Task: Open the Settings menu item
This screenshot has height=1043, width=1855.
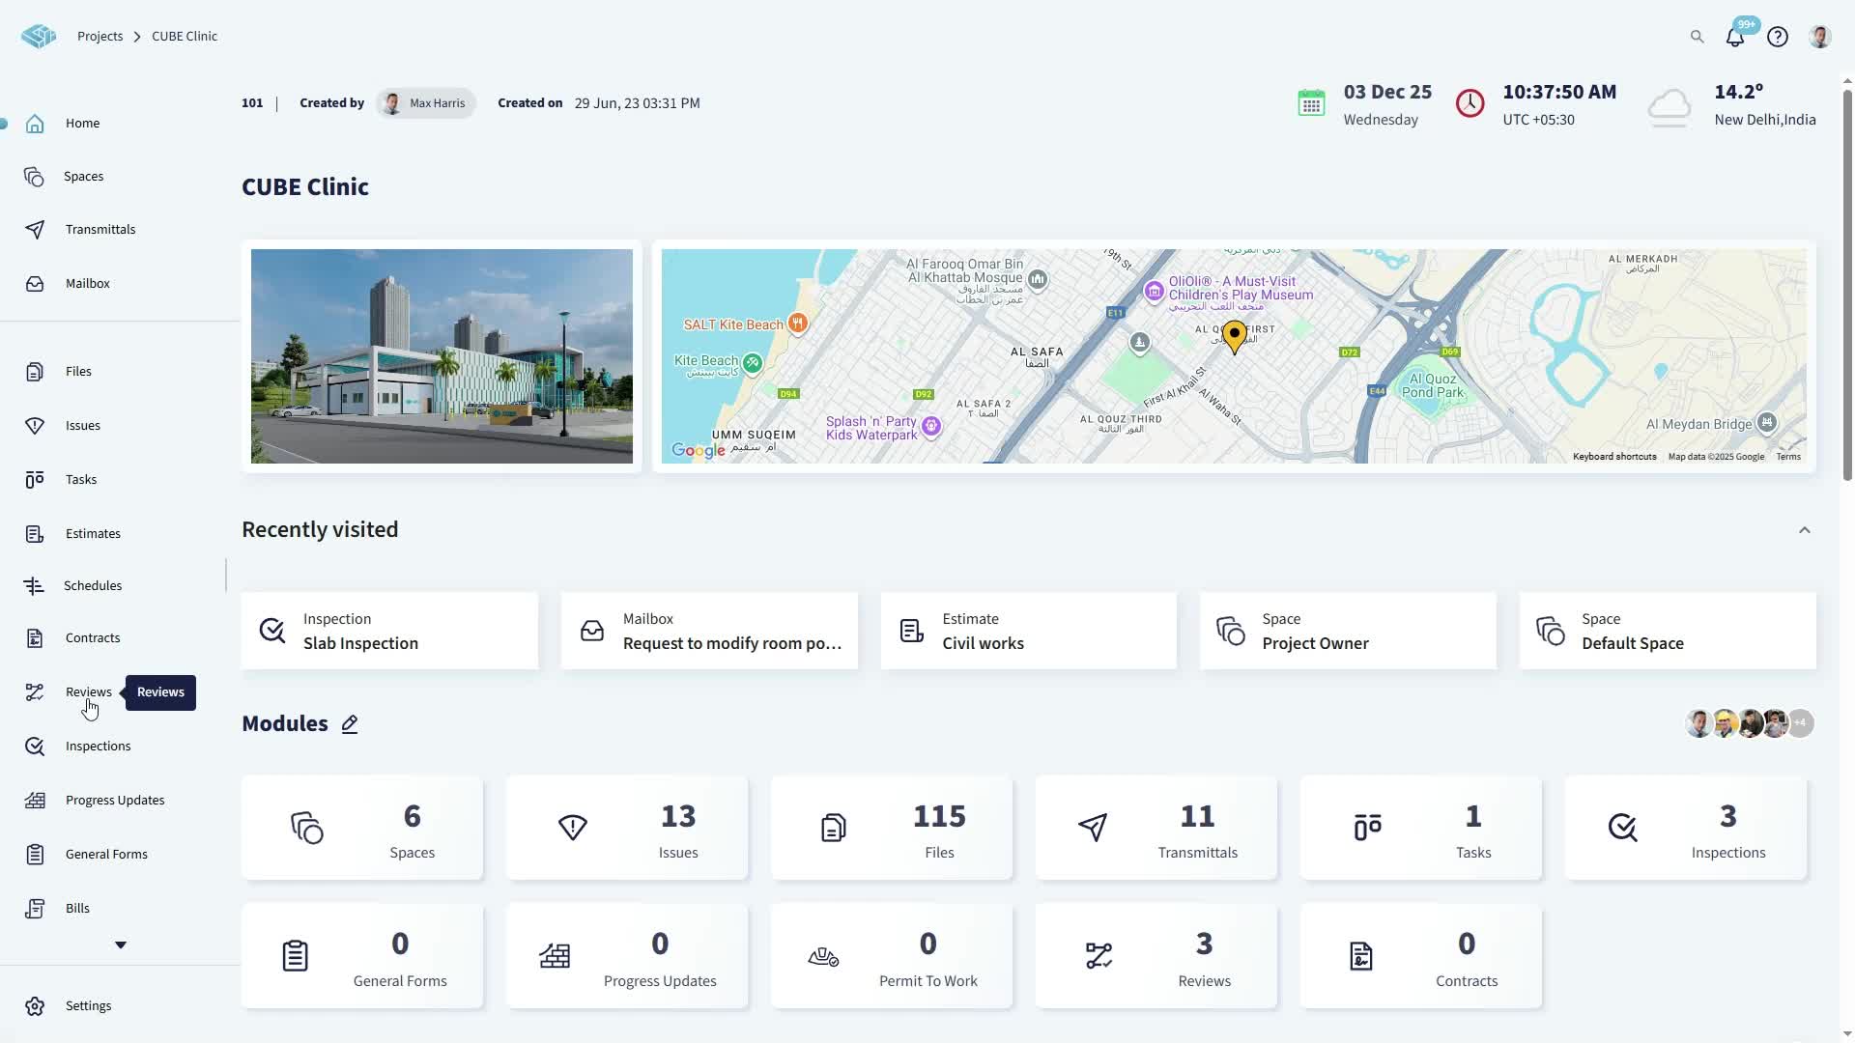Action: pyautogui.click(x=88, y=1006)
